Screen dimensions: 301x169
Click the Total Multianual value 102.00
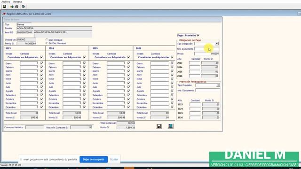click(x=126, y=123)
